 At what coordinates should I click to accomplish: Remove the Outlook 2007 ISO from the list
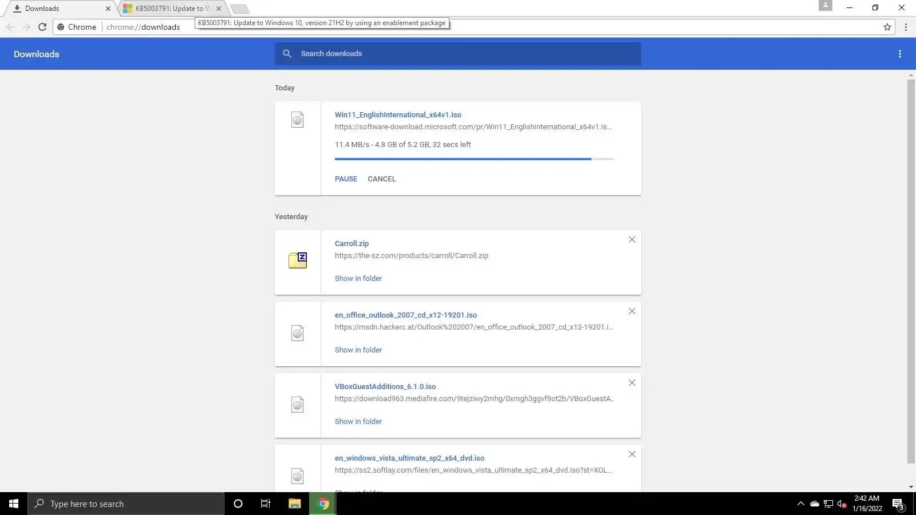click(632, 311)
